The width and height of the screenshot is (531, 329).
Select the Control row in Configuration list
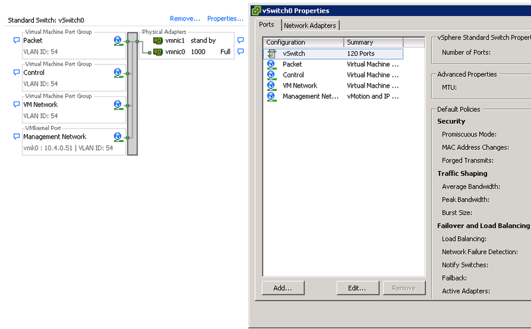pos(333,75)
